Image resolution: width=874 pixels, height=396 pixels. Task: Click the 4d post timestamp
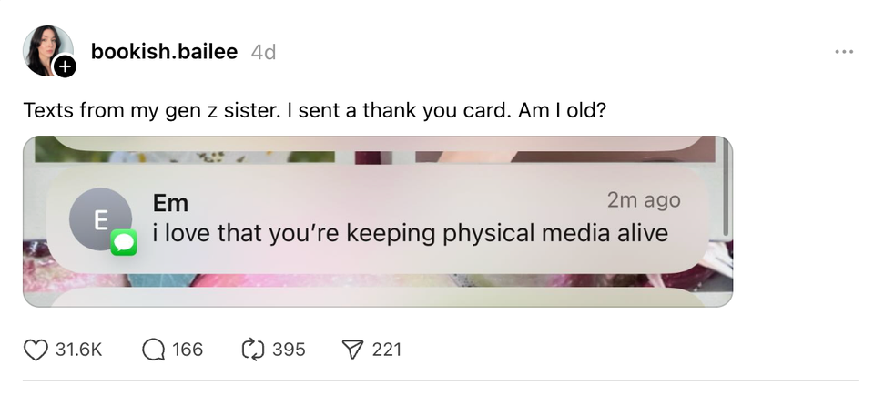[x=263, y=53]
